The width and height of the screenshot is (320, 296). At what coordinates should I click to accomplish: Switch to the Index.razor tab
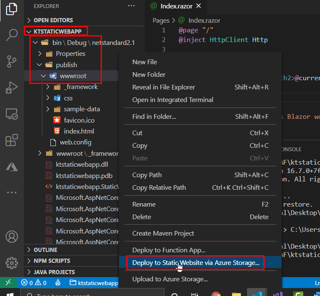coord(176,6)
